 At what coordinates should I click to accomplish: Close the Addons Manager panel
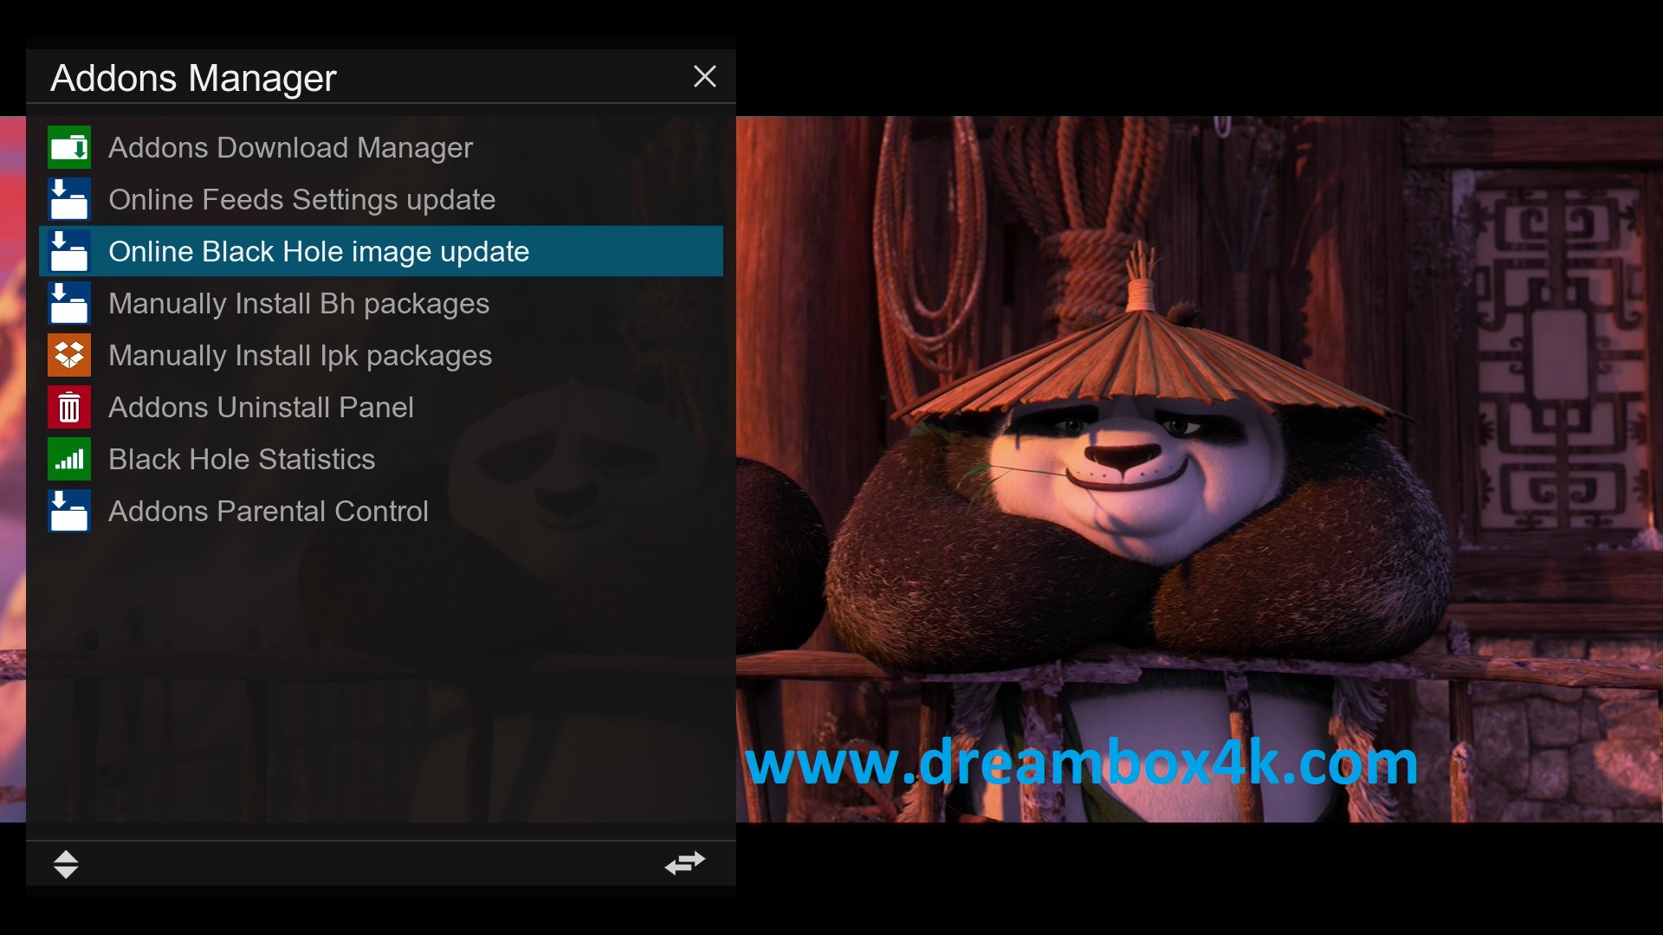coord(705,76)
